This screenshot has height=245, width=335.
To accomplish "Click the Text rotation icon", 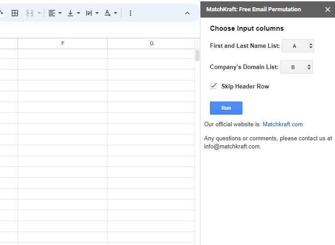I will tap(107, 13).
